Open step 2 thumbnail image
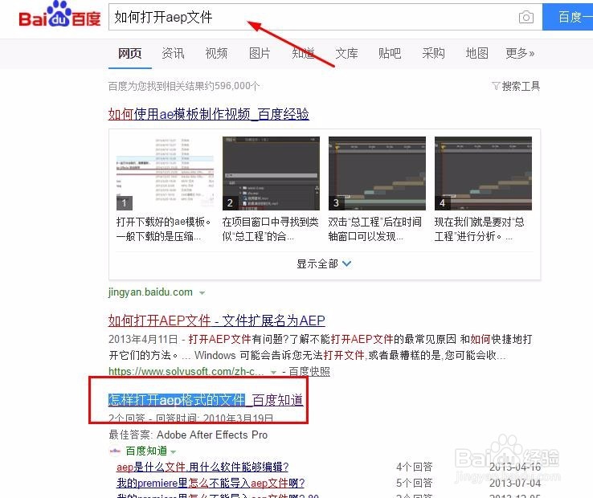 click(271, 173)
